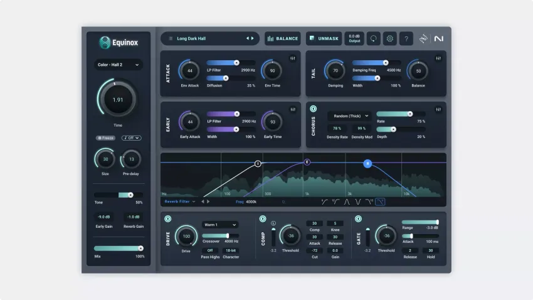Click the circular reset icon beside Output

pos(374,38)
